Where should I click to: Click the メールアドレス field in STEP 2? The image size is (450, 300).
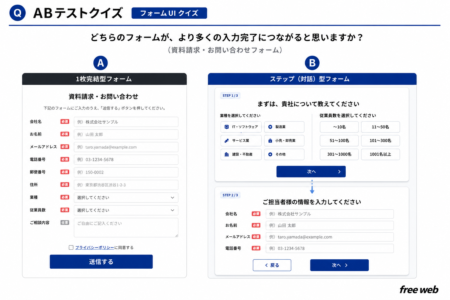point(330,237)
